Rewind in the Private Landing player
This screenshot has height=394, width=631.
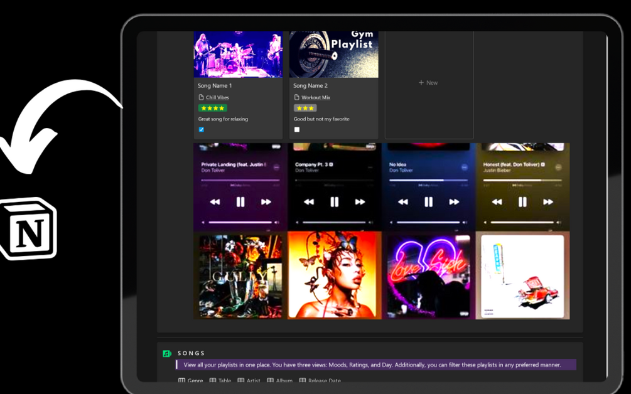point(215,202)
